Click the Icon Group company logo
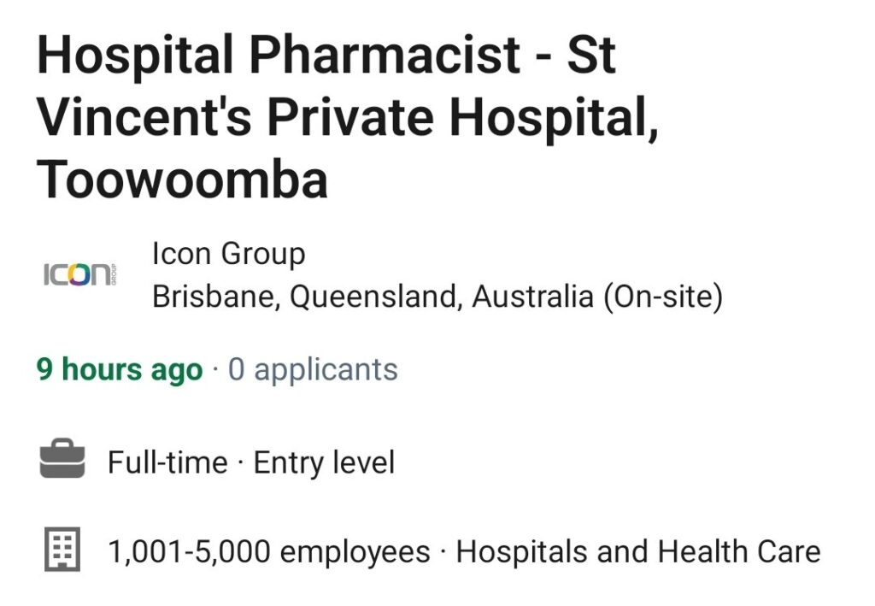Image resolution: width=875 pixels, height=606 pixels. tap(79, 274)
